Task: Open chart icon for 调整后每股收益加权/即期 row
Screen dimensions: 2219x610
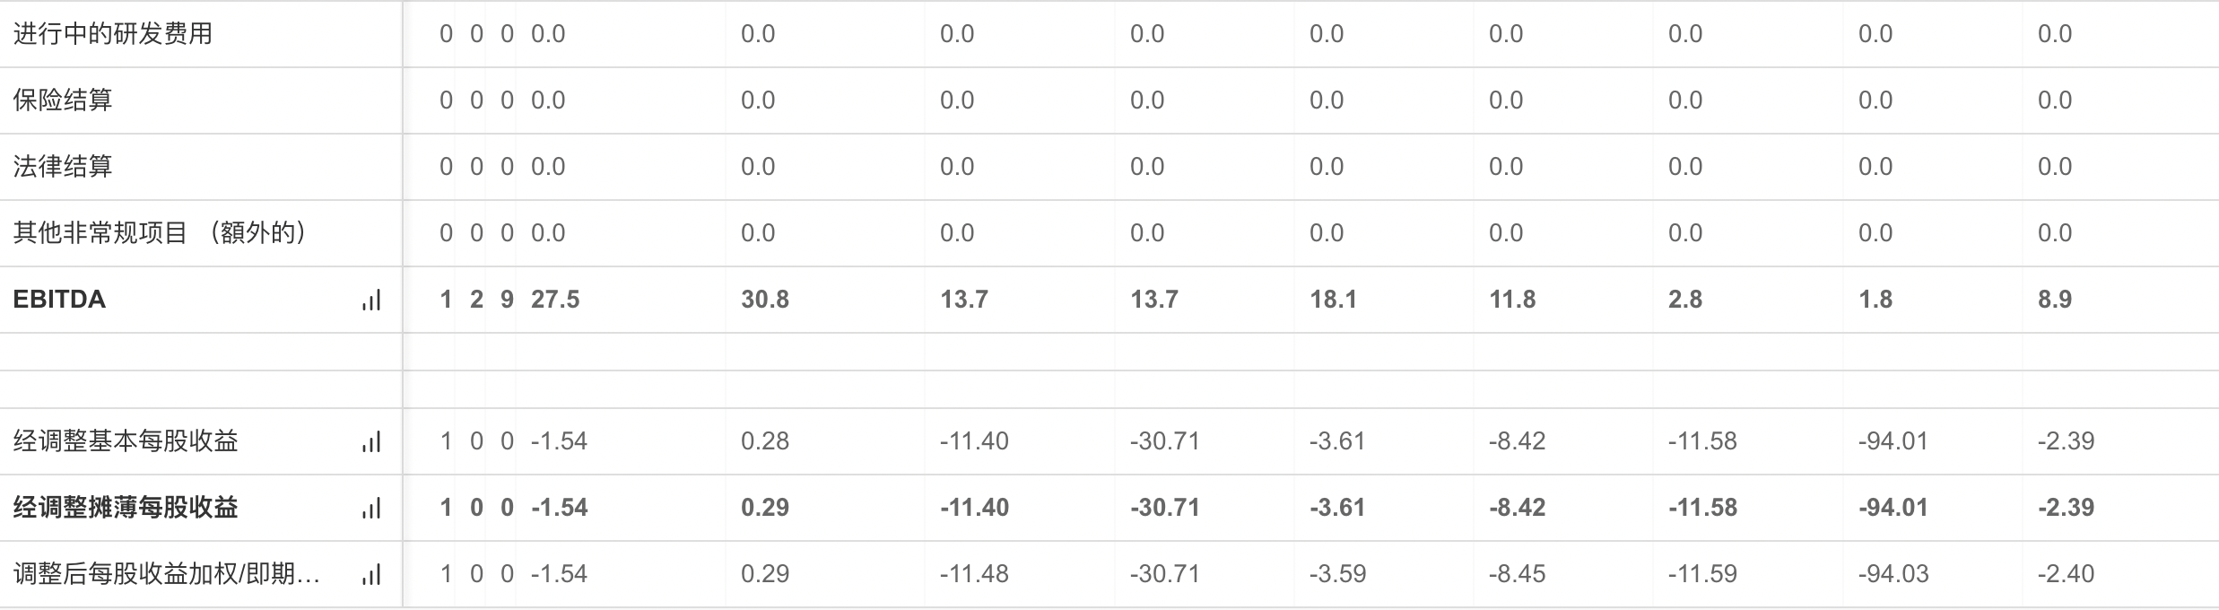Action: [371, 575]
